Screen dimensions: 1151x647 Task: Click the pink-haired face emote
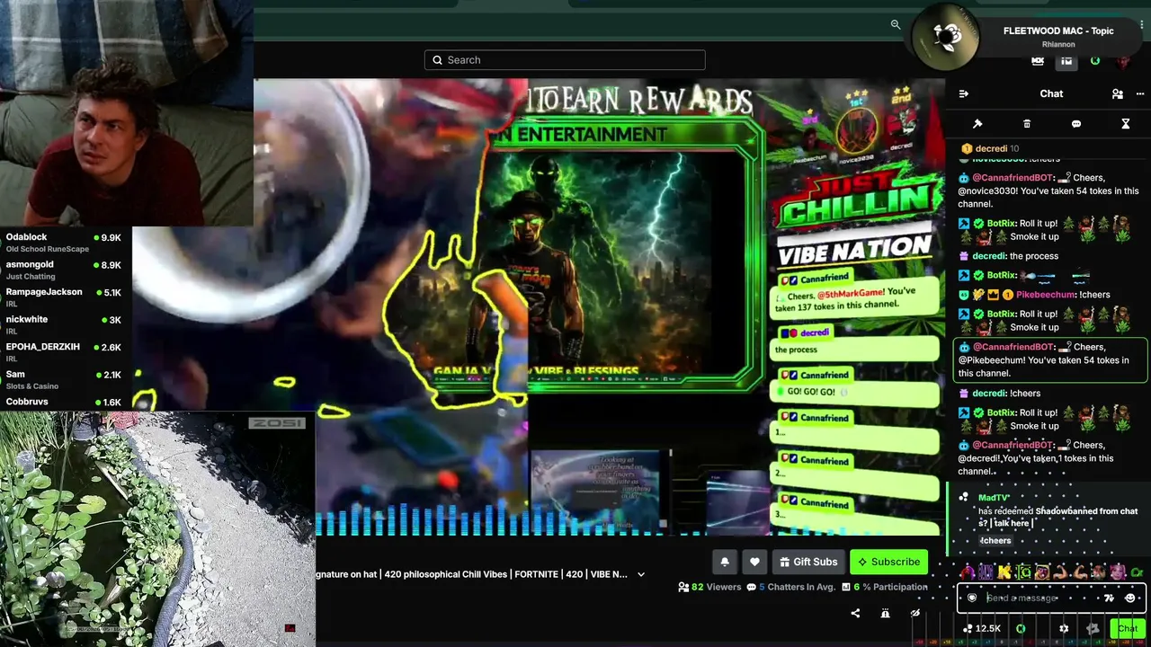coord(1118,572)
